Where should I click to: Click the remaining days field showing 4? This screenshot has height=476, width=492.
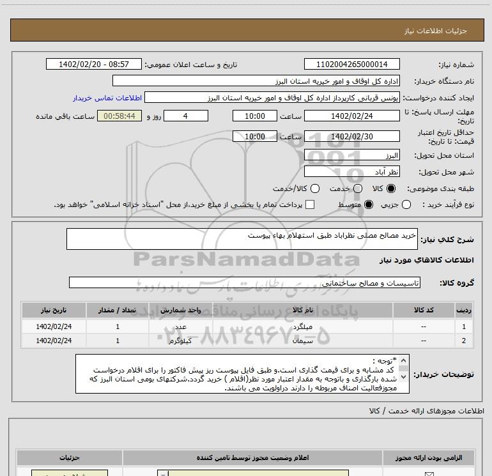coord(186,116)
